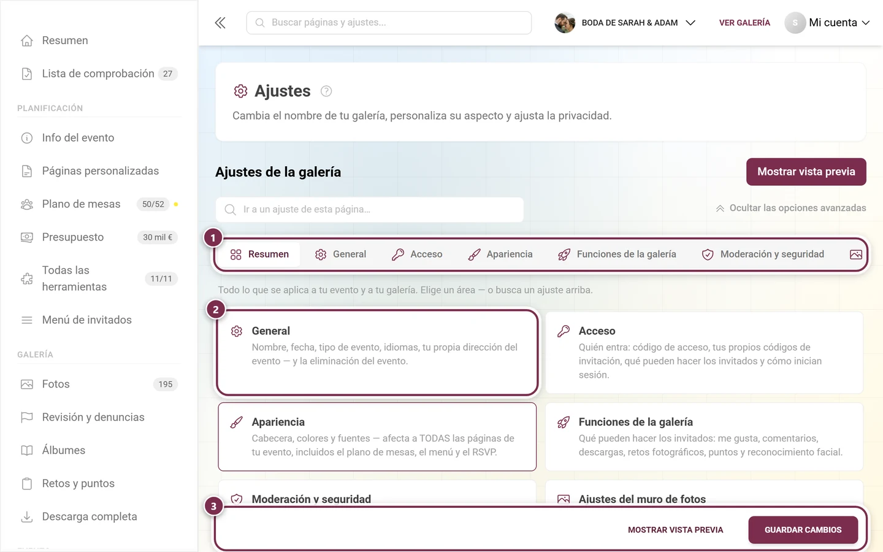Click the VER GALERÍA link
The image size is (883, 552).
tap(744, 23)
